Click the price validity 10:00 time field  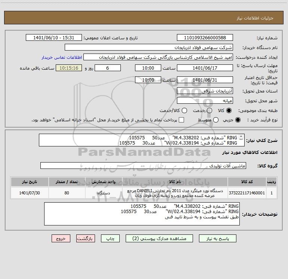[x=148, y=80]
